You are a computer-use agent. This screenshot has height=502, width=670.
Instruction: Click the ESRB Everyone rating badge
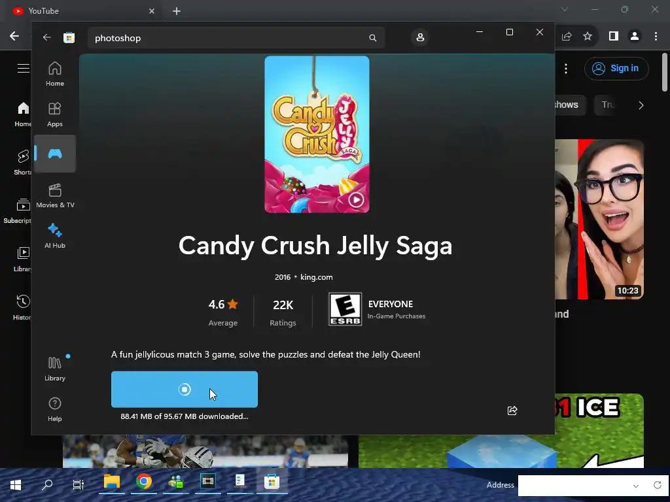(x=345, y=309)
